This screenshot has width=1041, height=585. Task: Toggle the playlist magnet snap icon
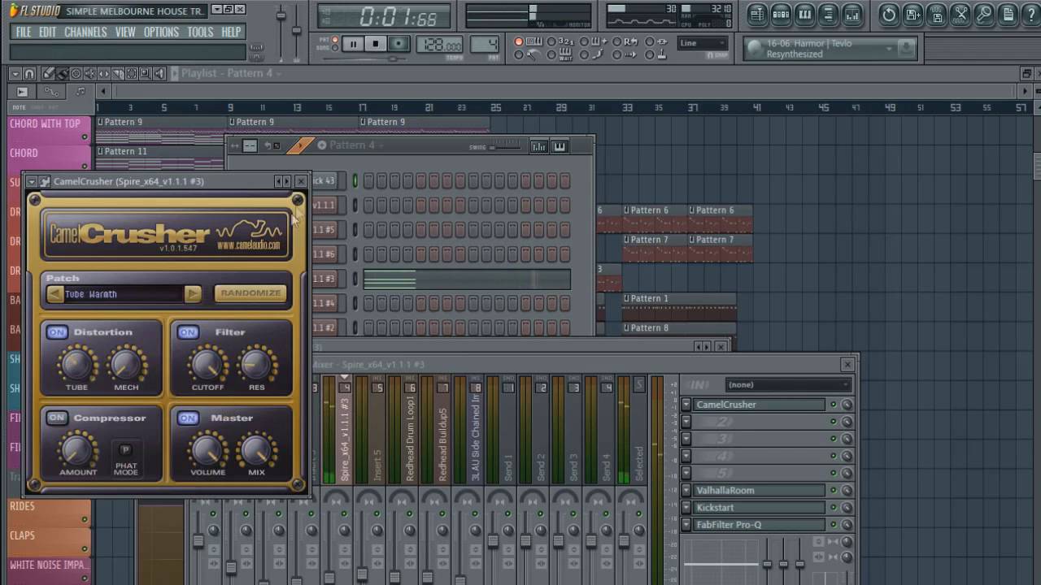pos(29,74)
